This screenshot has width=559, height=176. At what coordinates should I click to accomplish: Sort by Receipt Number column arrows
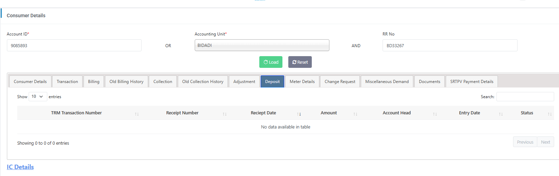coord(224,114)
